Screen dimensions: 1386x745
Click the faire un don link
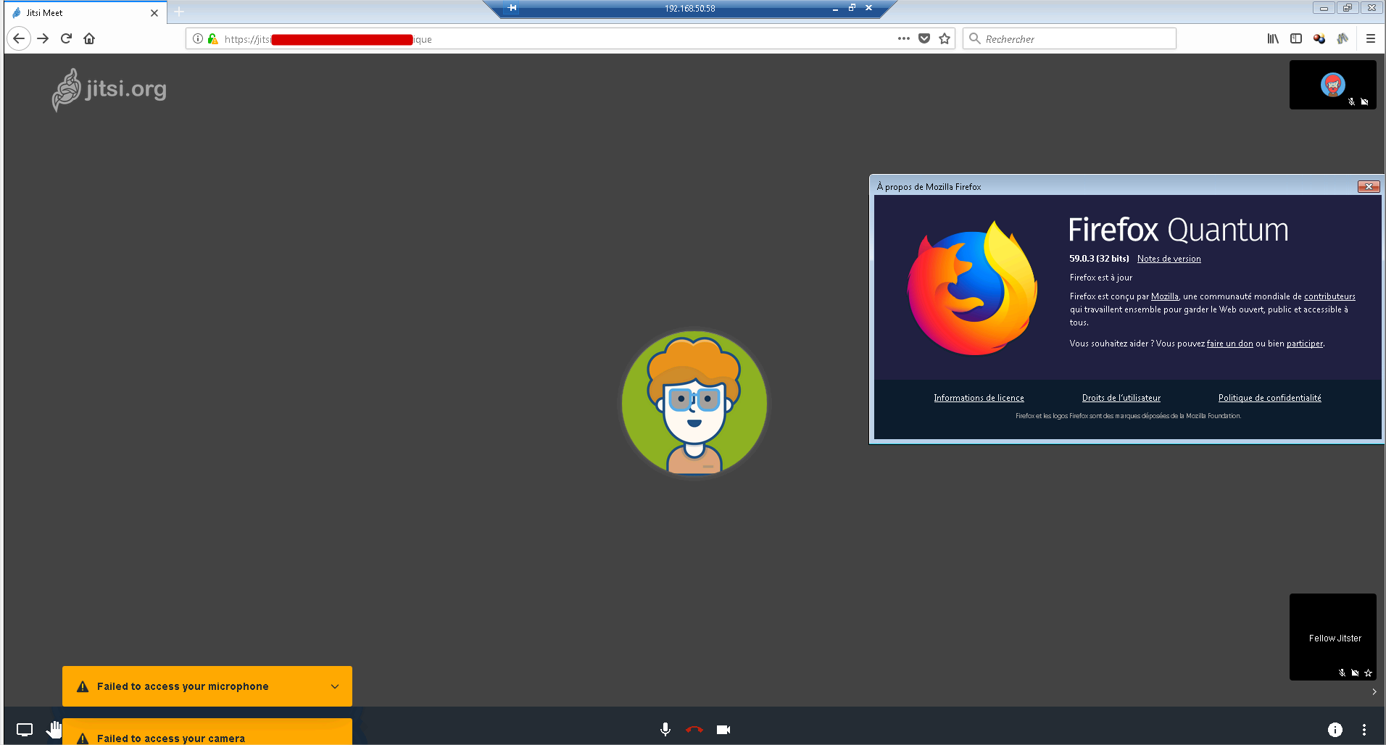tap(1229, 344)
